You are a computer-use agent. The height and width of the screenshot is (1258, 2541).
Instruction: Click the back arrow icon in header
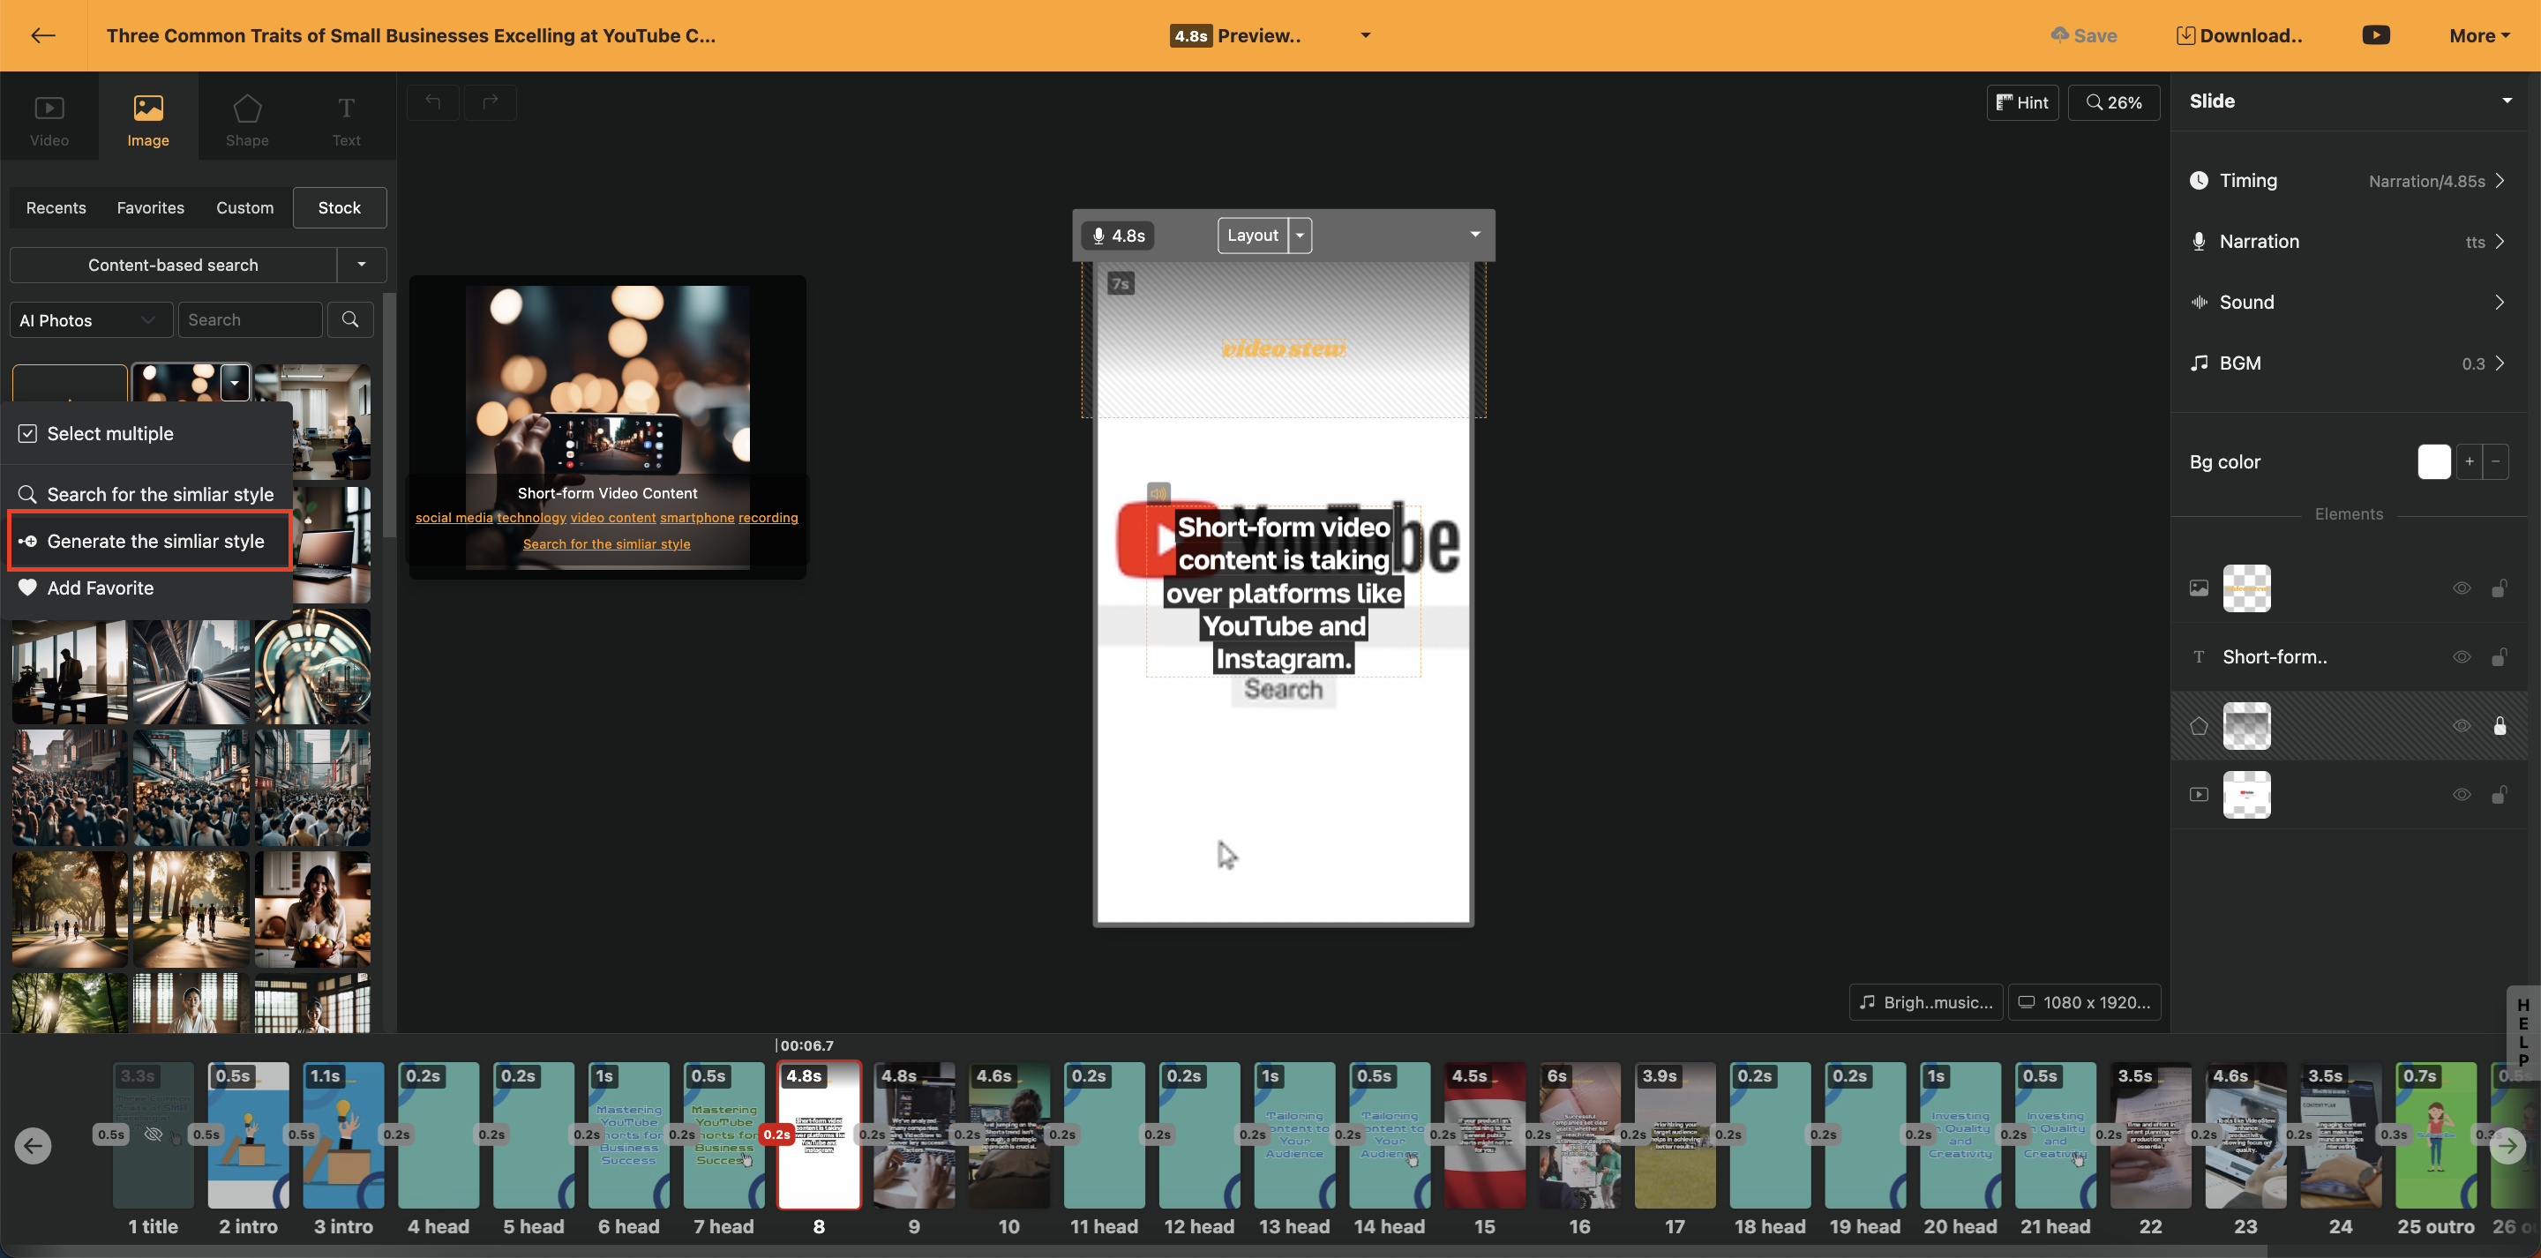click(42, 35)
